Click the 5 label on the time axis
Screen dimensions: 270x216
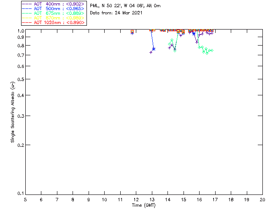pos(25,200)
